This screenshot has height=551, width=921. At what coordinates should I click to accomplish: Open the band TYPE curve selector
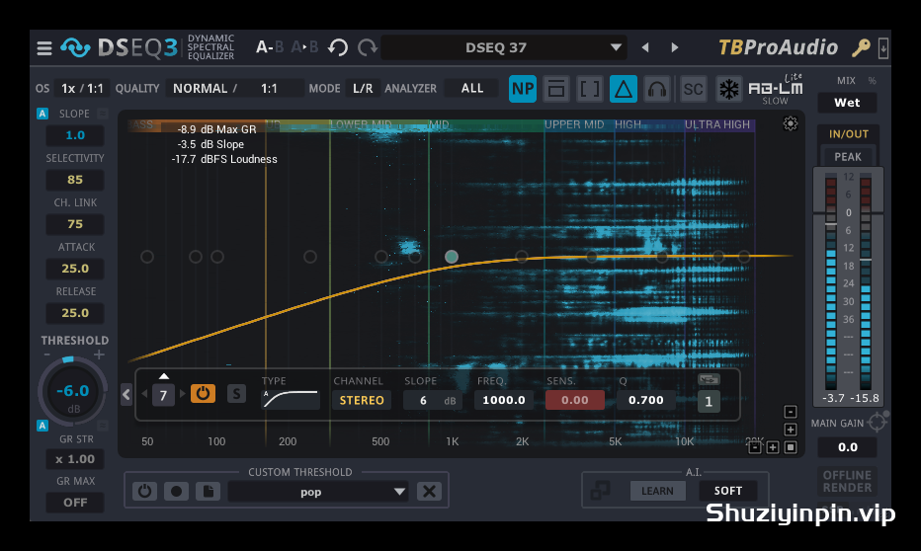291,400
